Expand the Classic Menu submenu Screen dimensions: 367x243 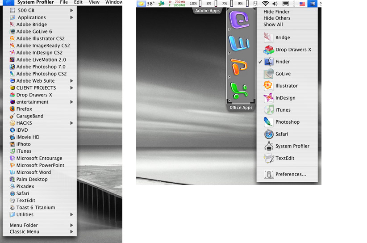click(40, 231)
